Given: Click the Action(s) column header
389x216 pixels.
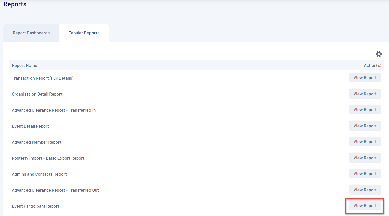Looking at the screenshot, I should click(372, 65).
